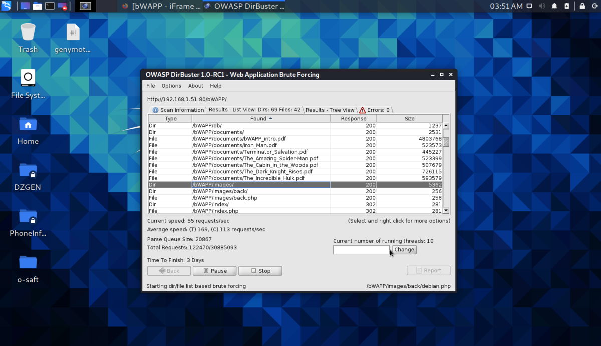Viewport: 601px width, 346px height.
Task: Sort by the Found column header
Action: coord(261,119)
